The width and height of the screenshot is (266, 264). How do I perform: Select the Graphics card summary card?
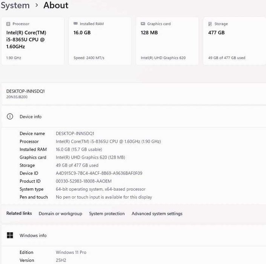[167, 41]
